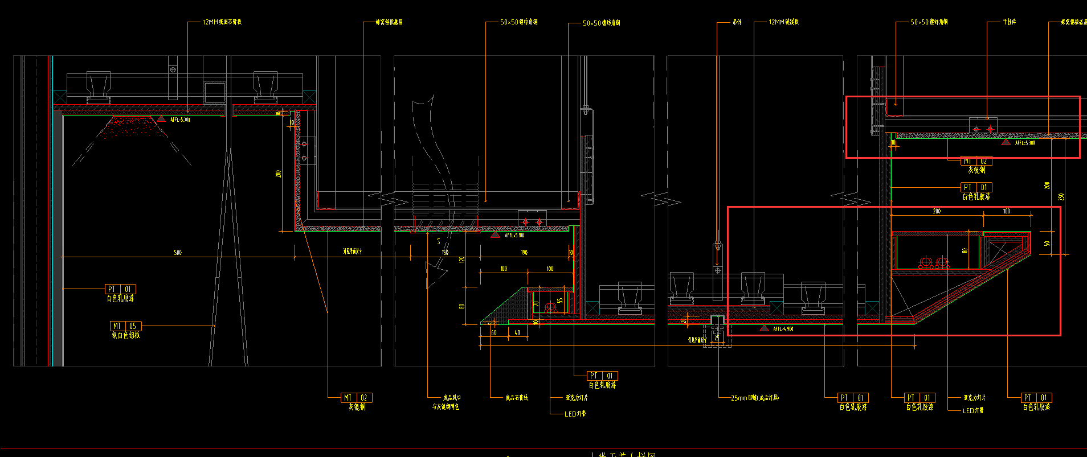The height and width of the screenshot is (457, 1087).
Task: Select the "银白色铝板" material description
Action: [125, 335]
